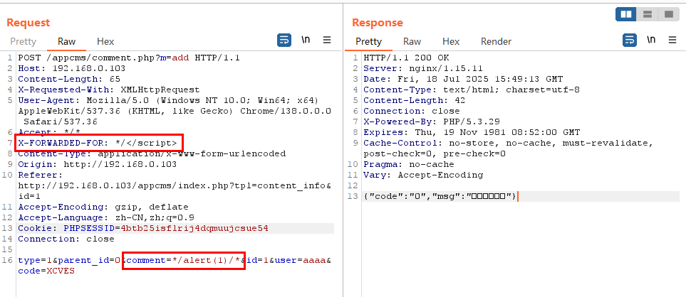This screenshot has width=686, height=297.
Task: Click the Expires header line
Action: point(472,132)
